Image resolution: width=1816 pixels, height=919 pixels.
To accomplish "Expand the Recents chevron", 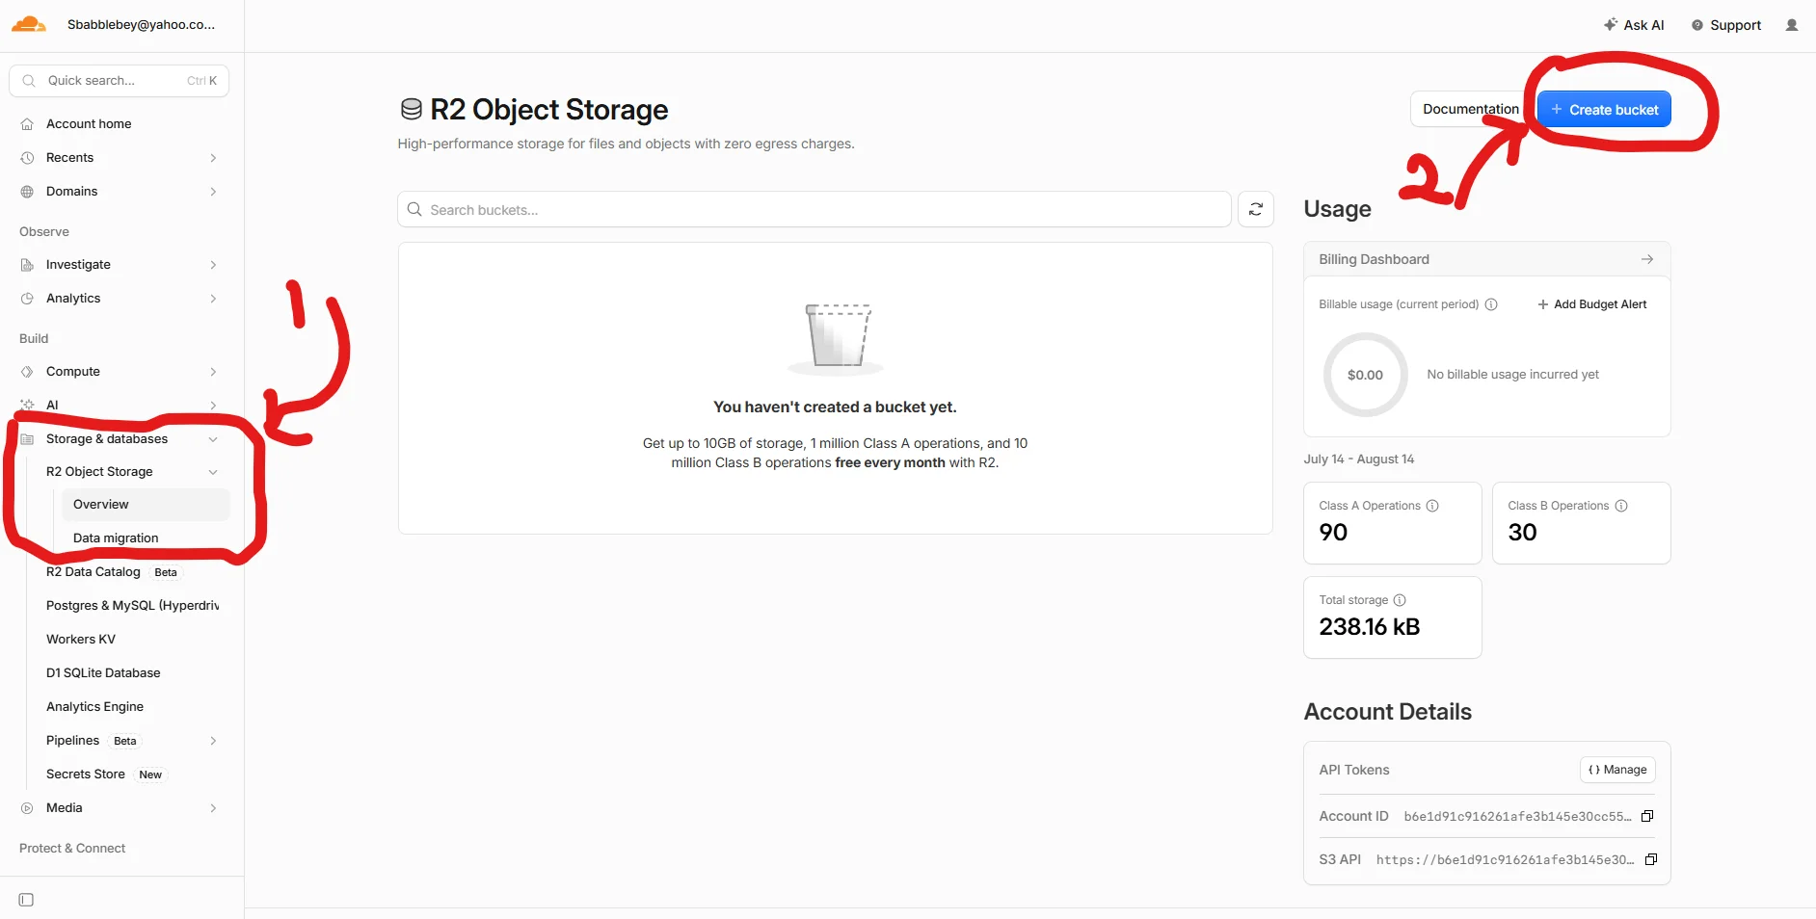I will [213, 158].
